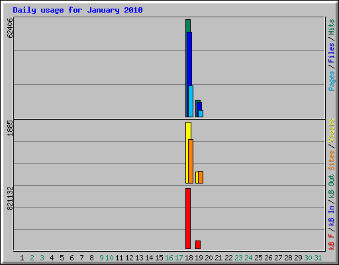Click the cyan Pages bar for day 19
Screen dimensions: 339x265
tap(201, 113)
